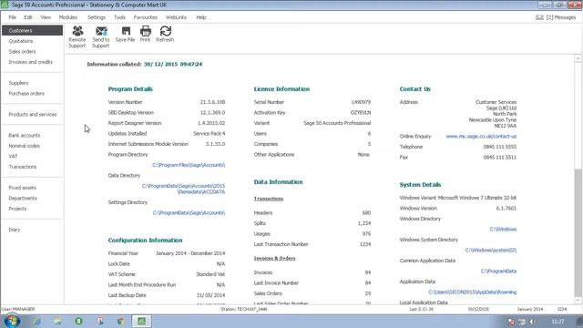Go to Quotations module
This screenshot has width=583, height=328.
pyautogui.click(x=21, y=41)
